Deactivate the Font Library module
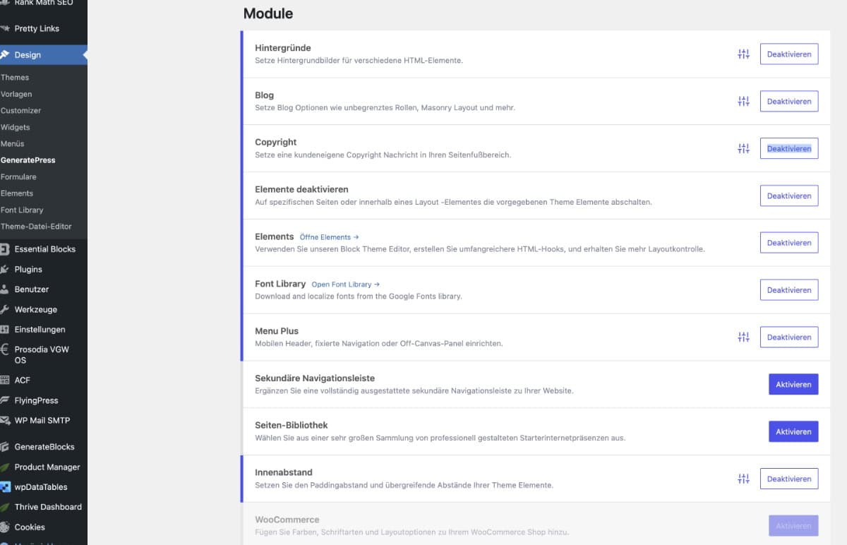847x545 pixels. click(x=788, y=290)
